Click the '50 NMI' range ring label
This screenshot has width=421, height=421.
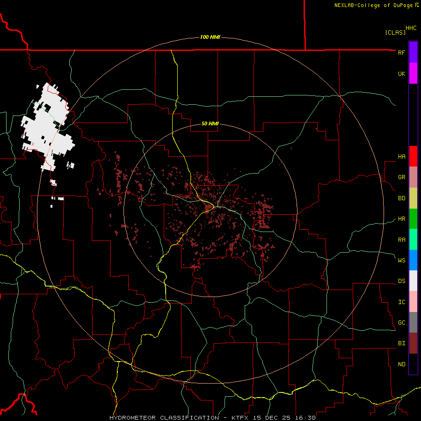[210, 123]
